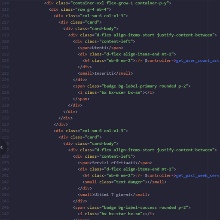Viewport: 220px width, 220px height.
Task: Expand the collapsed side panel chevron arrow
Action: point(2,147)
